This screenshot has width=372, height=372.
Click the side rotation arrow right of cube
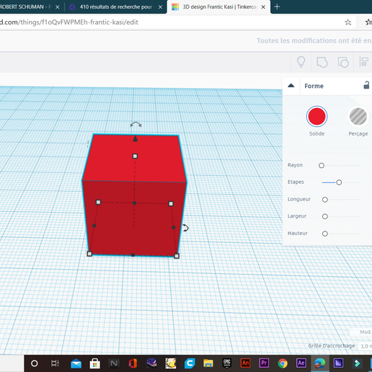tap(185, 228)
